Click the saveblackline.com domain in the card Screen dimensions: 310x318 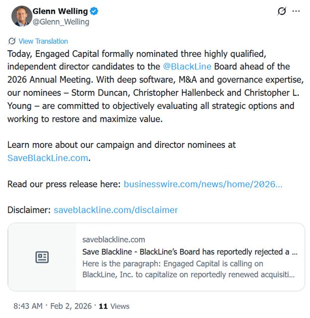tap(114, 239)
